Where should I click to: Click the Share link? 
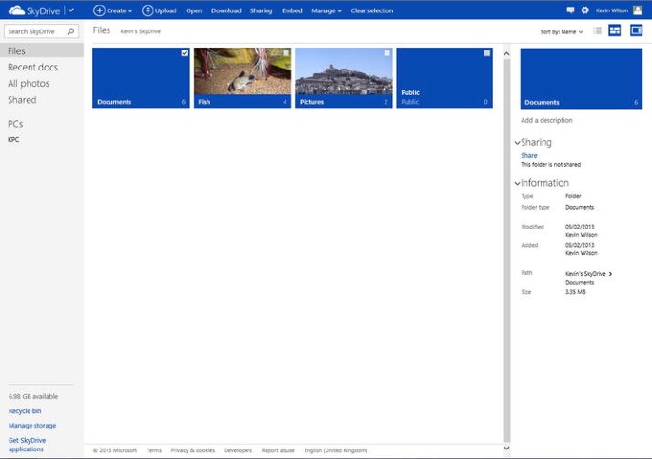point(529,155)
